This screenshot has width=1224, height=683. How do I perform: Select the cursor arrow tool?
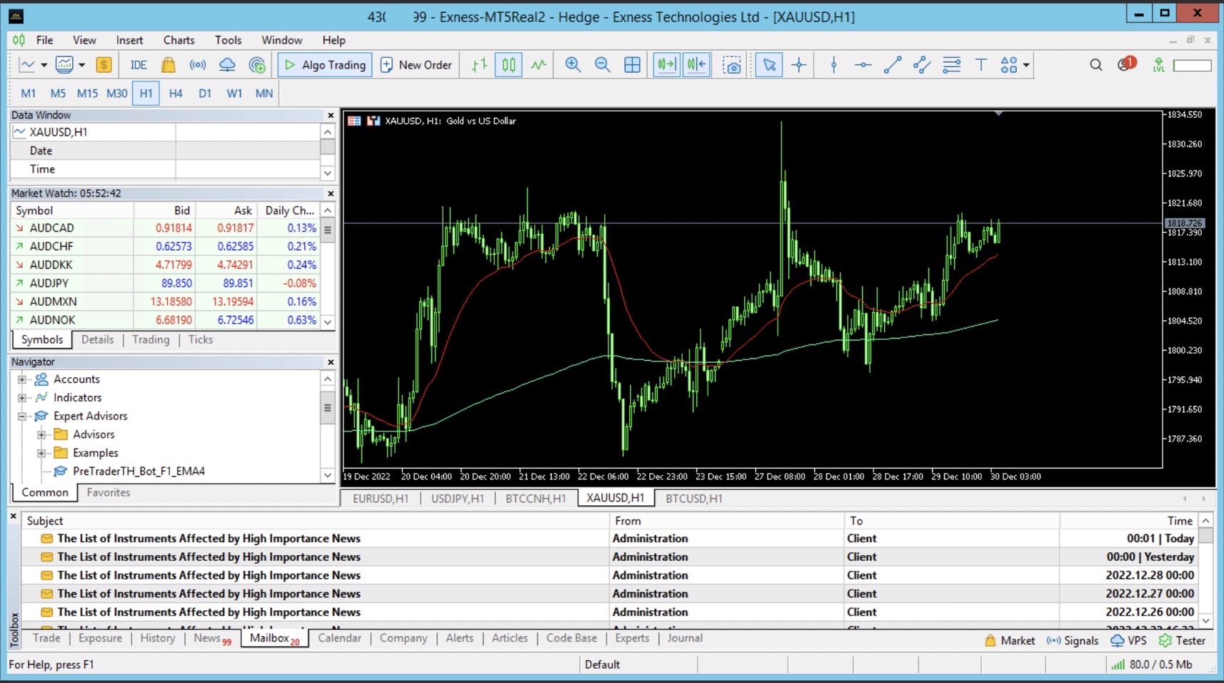coord(769,65)
